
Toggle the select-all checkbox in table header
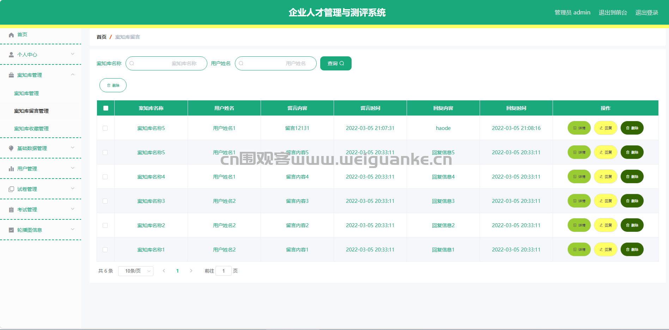[x=106, y=108]
